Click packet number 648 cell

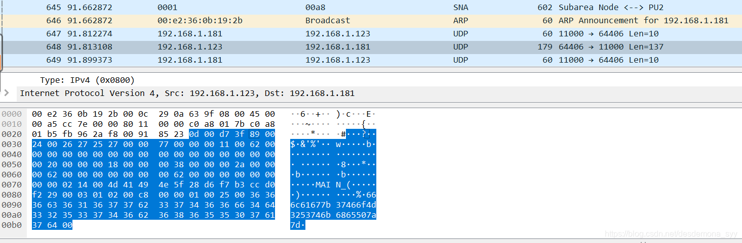53,47
